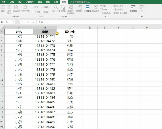The image size is (162, 129).
Task: Click cell with phone 13818104485
Action: [x=45, y=102]
